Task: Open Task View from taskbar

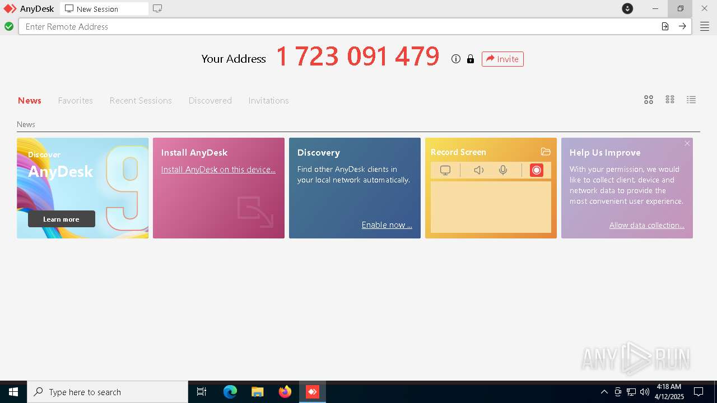Action: pyautogui.click(x=202, y=392)
